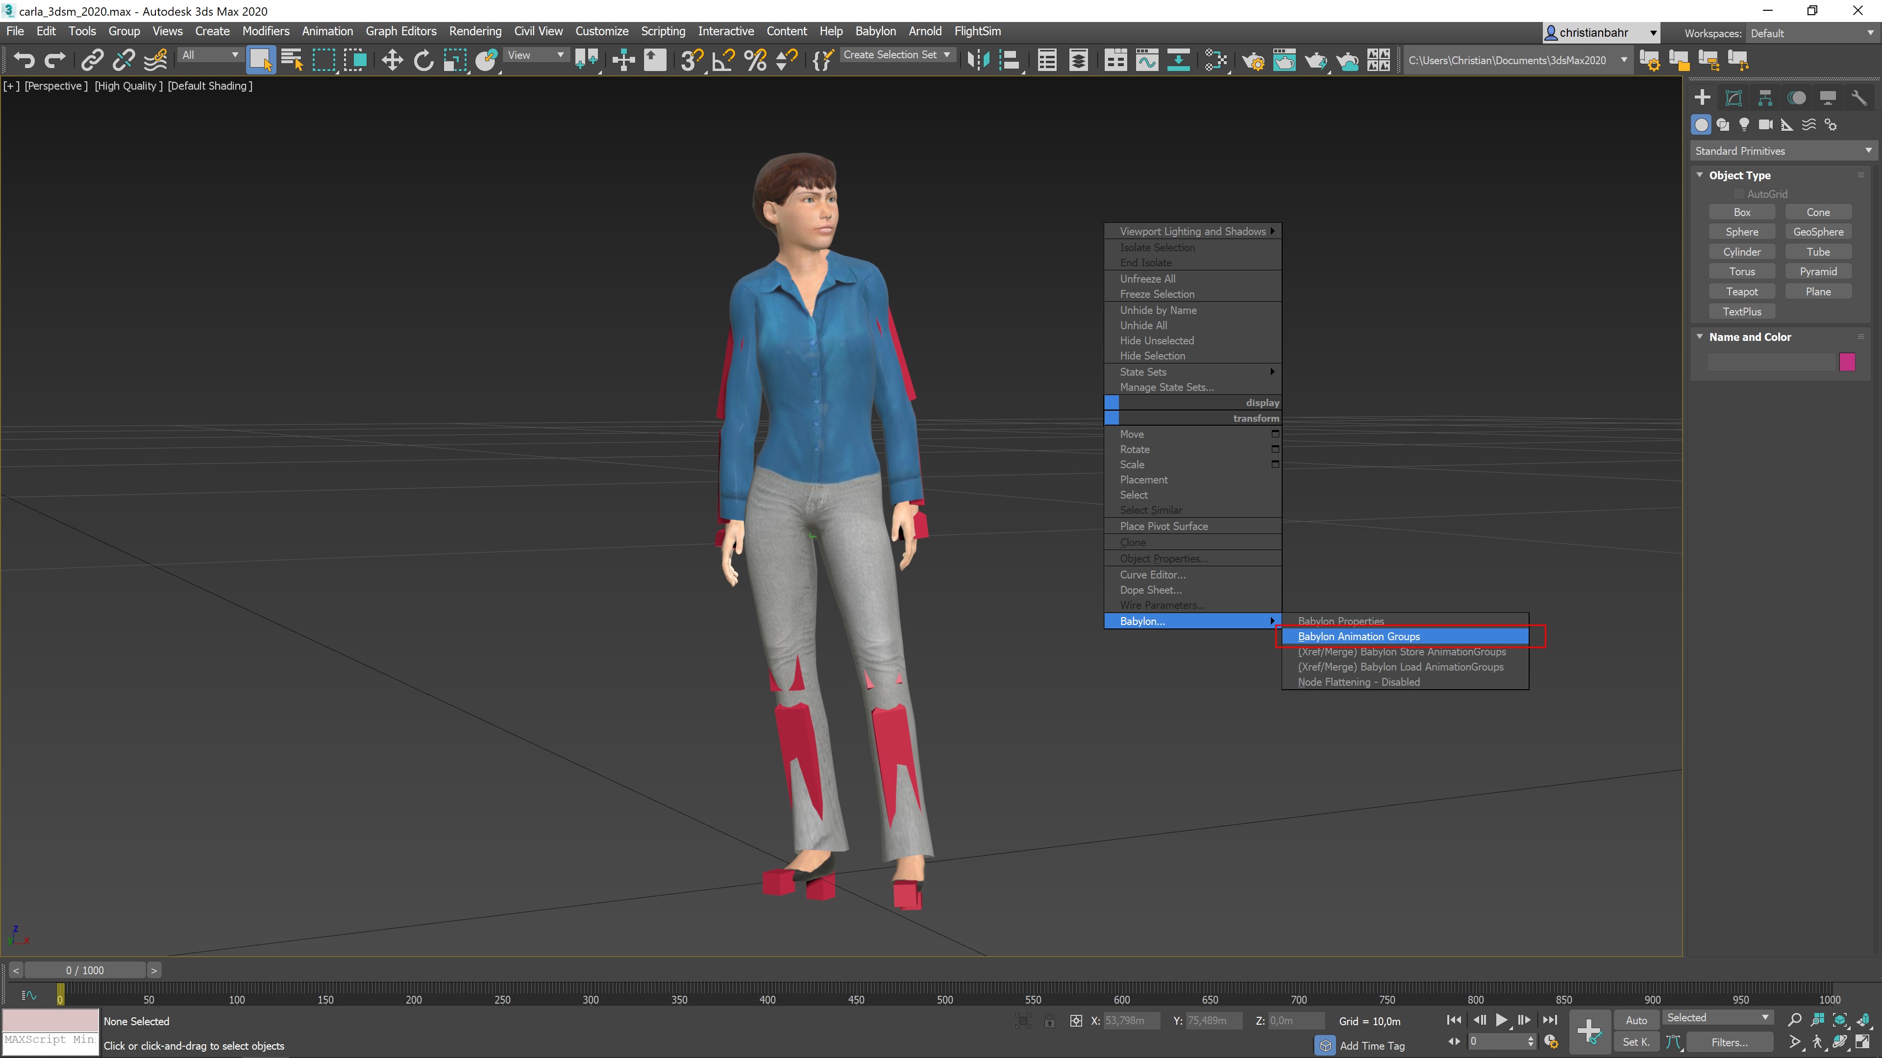Enable the AutoGrid checkbox

(1739, 194)
